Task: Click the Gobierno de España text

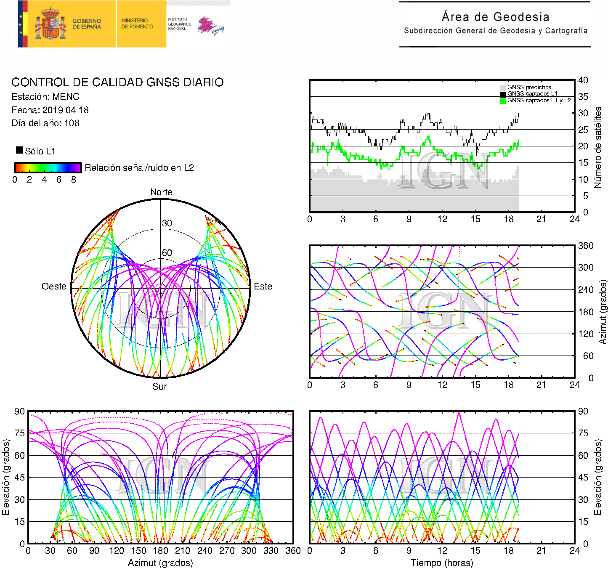Action: (87, 24)
